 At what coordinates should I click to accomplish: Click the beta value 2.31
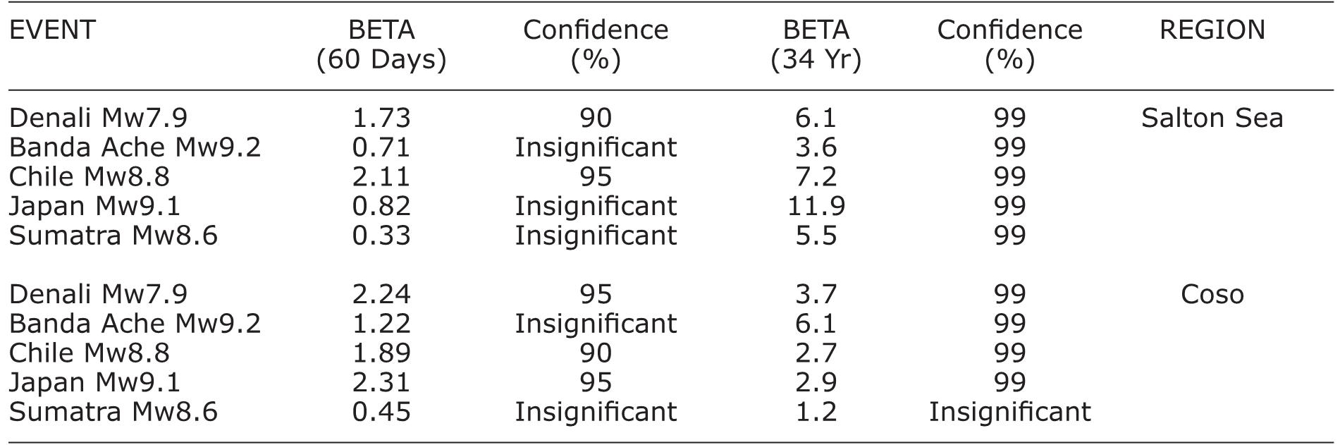pyautogui.click(x=381, y=382)
